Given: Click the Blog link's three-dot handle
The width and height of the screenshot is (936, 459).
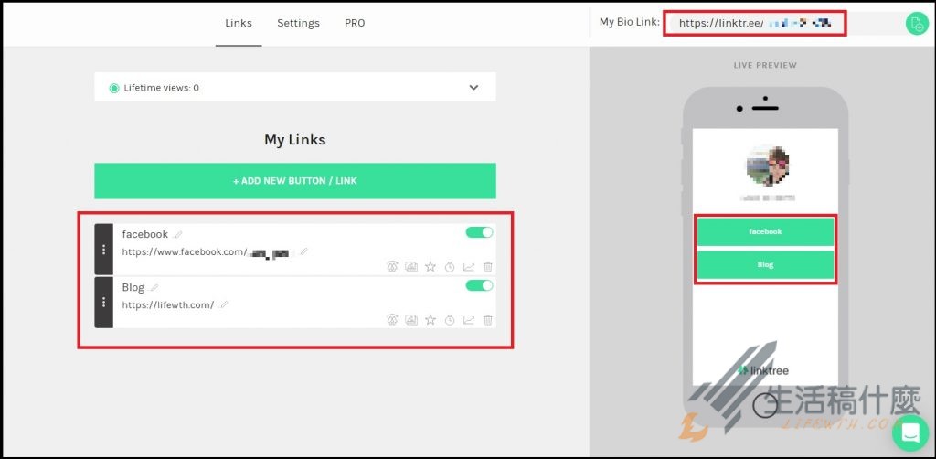Looking at the screenshot, I should (103, 302).
